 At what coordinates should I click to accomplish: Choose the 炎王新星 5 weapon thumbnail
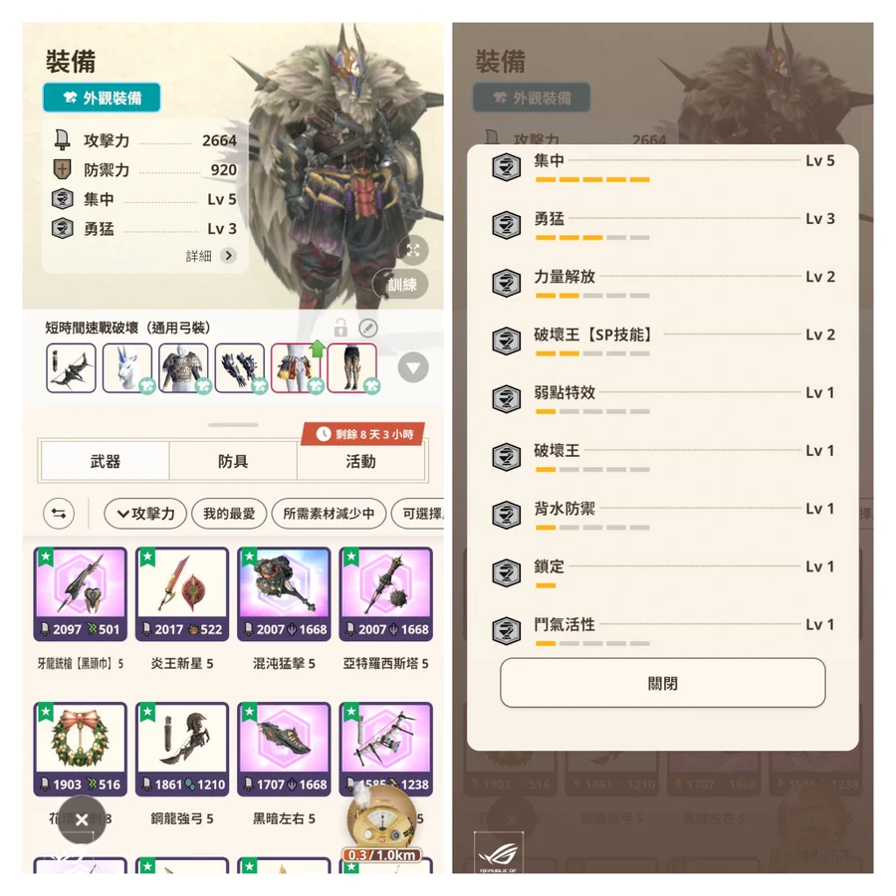tap(182, 594)
